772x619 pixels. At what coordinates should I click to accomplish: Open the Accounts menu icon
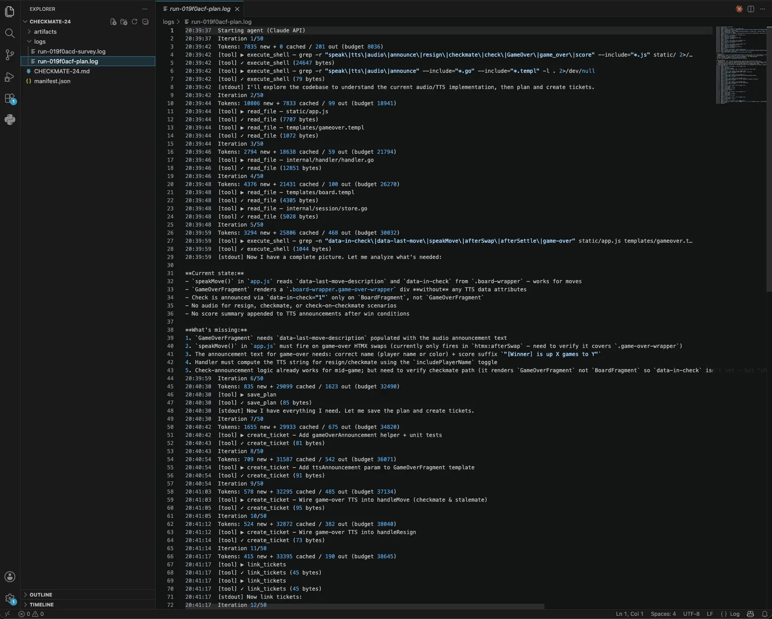pyautogui.click(x=9, y=577)
